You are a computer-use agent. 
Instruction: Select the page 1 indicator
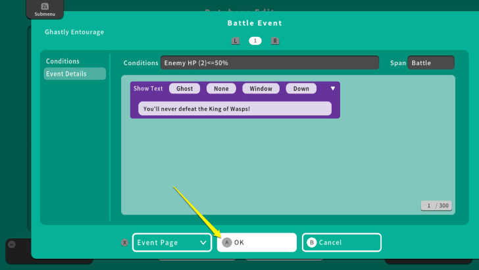click(255, 41)
